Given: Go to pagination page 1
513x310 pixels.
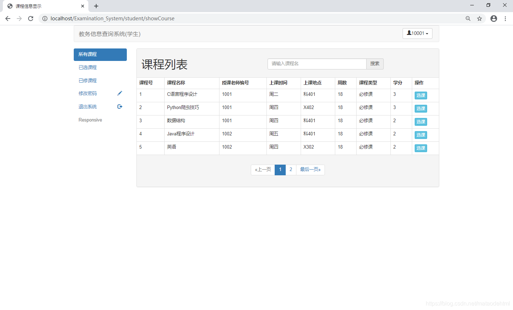Looking at the screenshot, I should 280,170.
